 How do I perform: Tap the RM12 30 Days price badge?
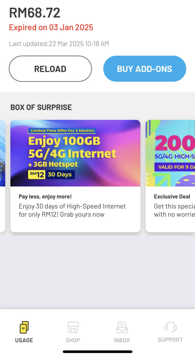[x=51, y=175]
